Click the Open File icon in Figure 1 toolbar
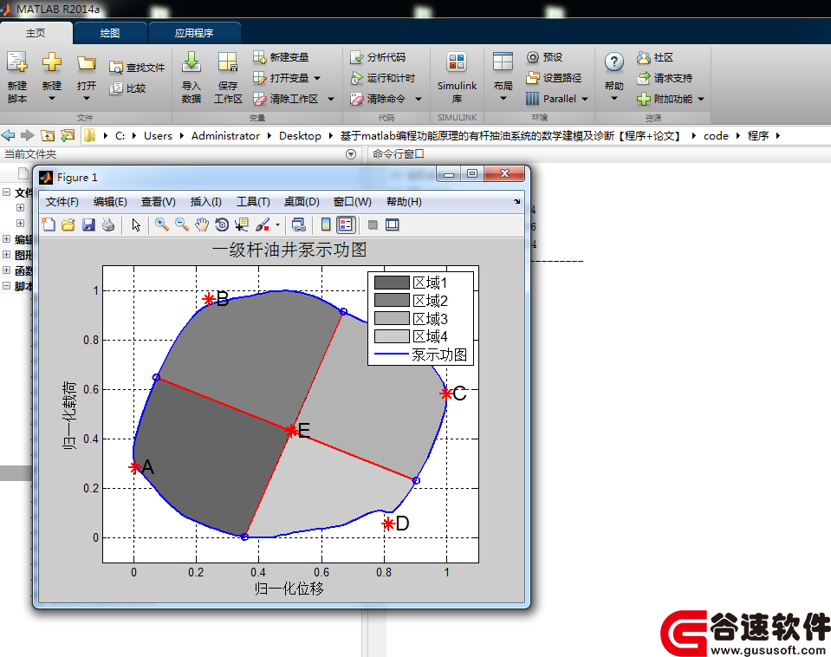Viewport: 831px width, 657px height. (68, 224)
